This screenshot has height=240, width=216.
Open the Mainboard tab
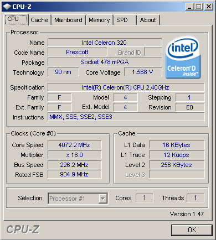click(x=68, y=20)
